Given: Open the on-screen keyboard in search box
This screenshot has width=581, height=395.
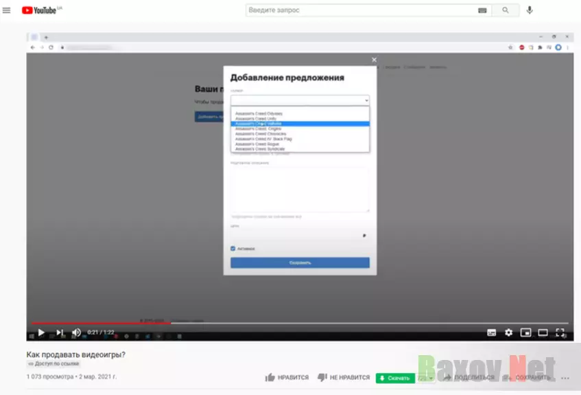Looking at the screenshot, I should [x=482, y=10].
